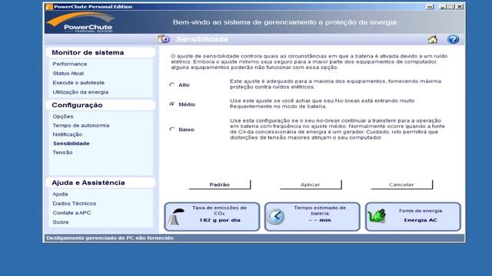
Task: Click the Monitor de sistema heading
Action: tap(88, 53)
